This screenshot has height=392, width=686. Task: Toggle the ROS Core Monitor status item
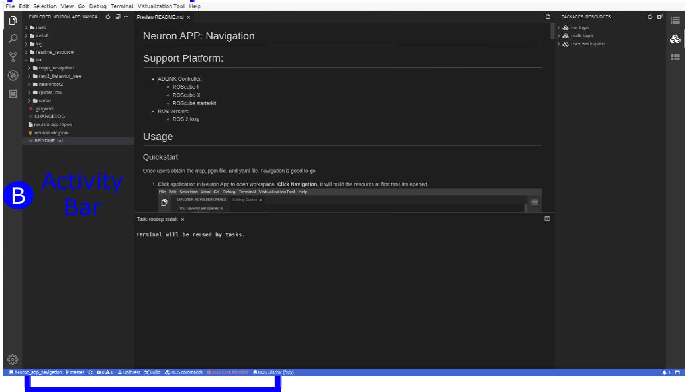coord(228,372)
